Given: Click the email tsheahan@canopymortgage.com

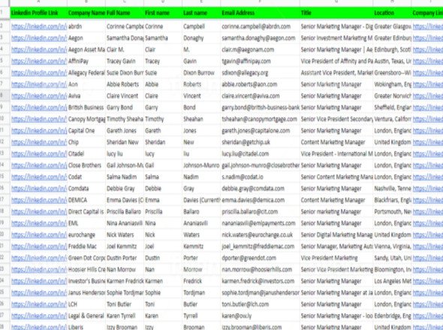Looking at the screenshot, I should (259, 119).
